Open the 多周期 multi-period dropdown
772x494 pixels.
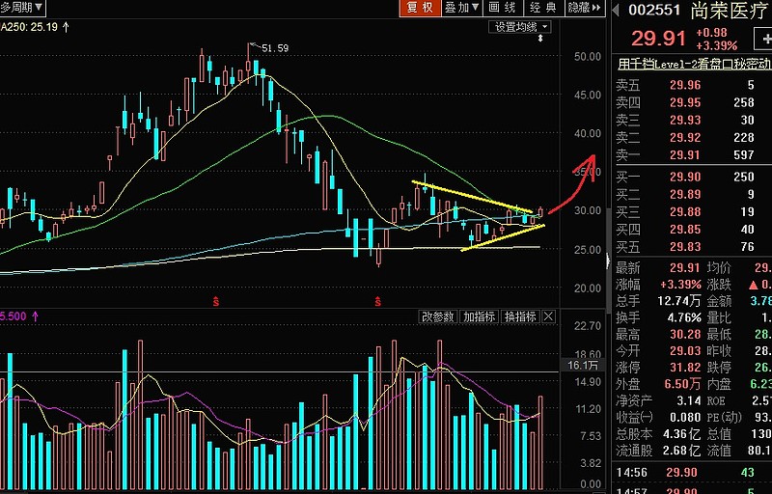click(22, 8)
